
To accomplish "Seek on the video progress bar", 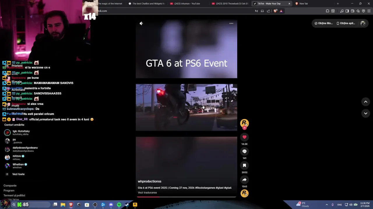I will [186, 197].
